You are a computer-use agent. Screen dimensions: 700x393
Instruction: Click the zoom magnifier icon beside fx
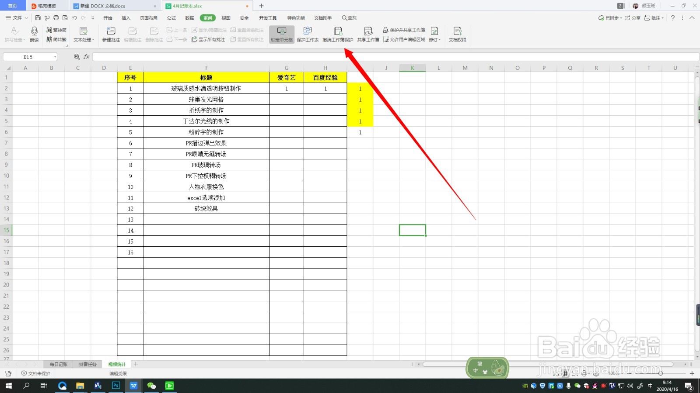[x=77, y=57]
